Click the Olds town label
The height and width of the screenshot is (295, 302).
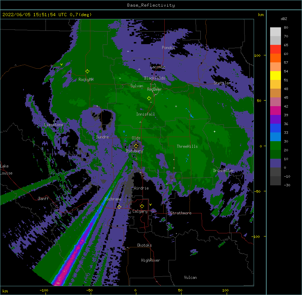pos(136,138)
